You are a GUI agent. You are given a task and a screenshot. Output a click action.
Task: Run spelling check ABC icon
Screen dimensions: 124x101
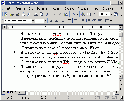click(x=47, y=14)
